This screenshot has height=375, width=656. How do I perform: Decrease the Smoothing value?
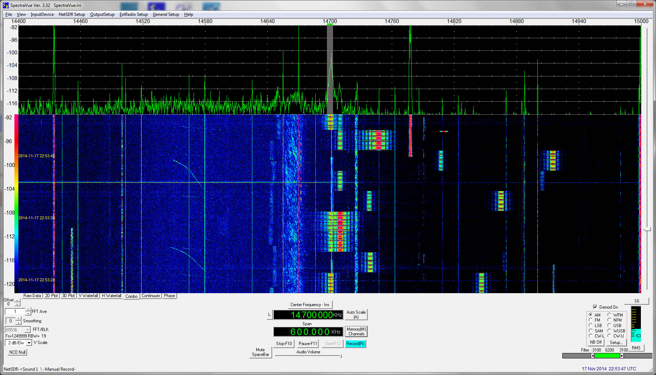click(19, 323)
